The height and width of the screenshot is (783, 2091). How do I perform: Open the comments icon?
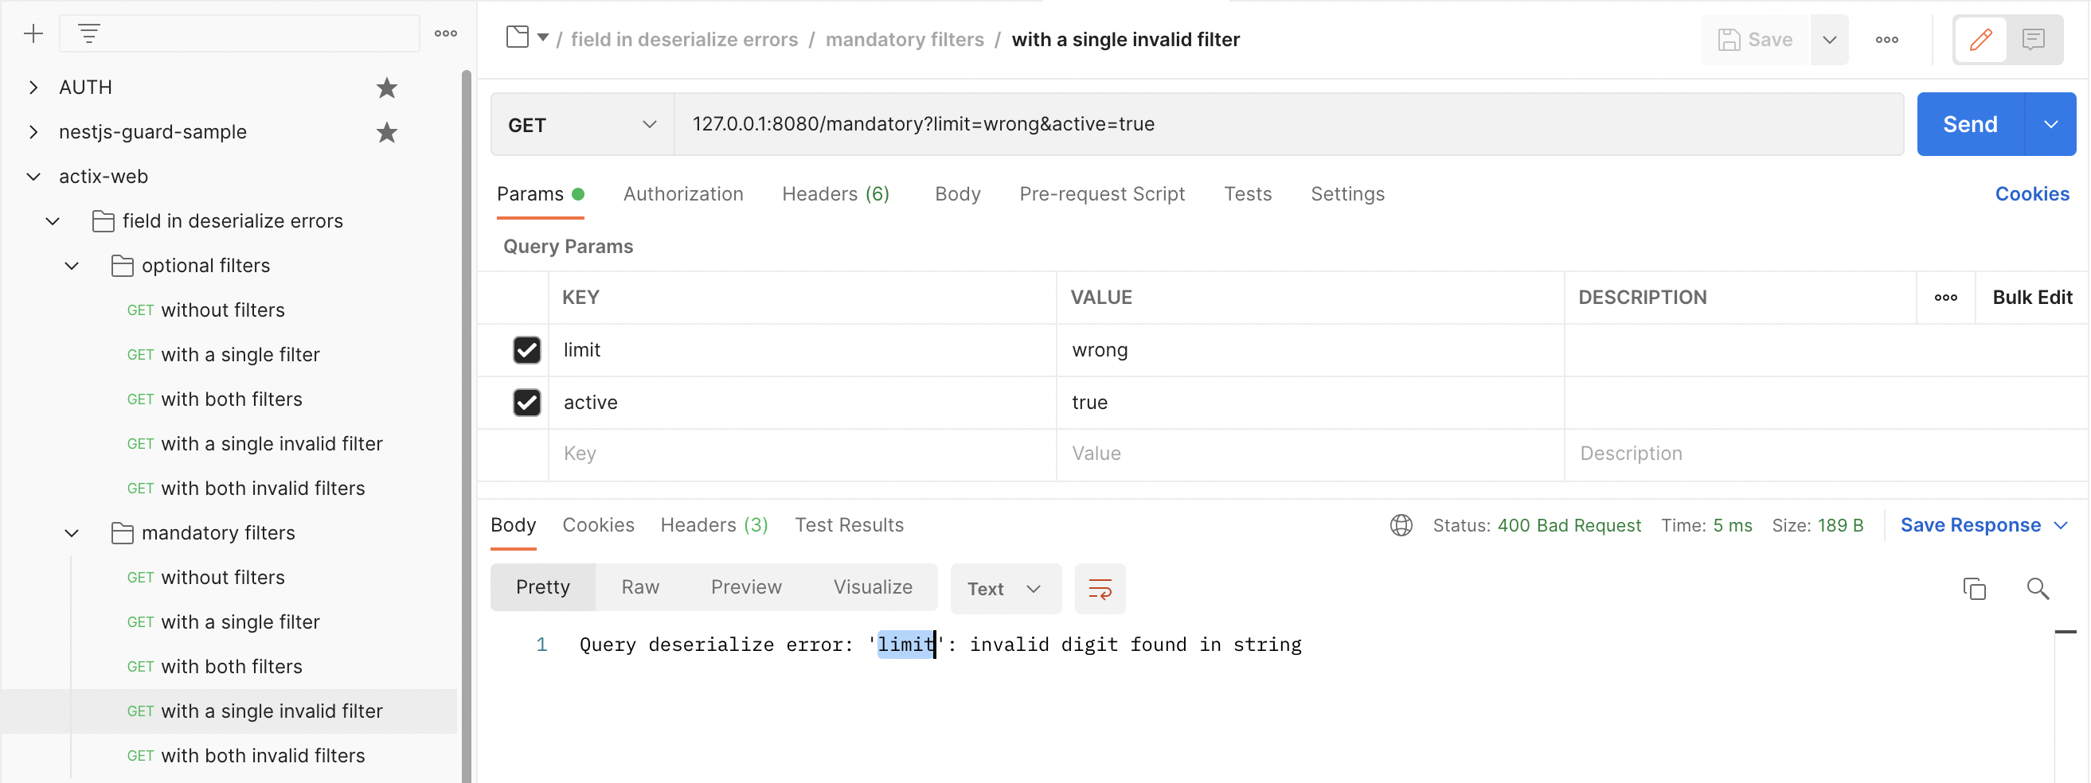(2033, 40)
